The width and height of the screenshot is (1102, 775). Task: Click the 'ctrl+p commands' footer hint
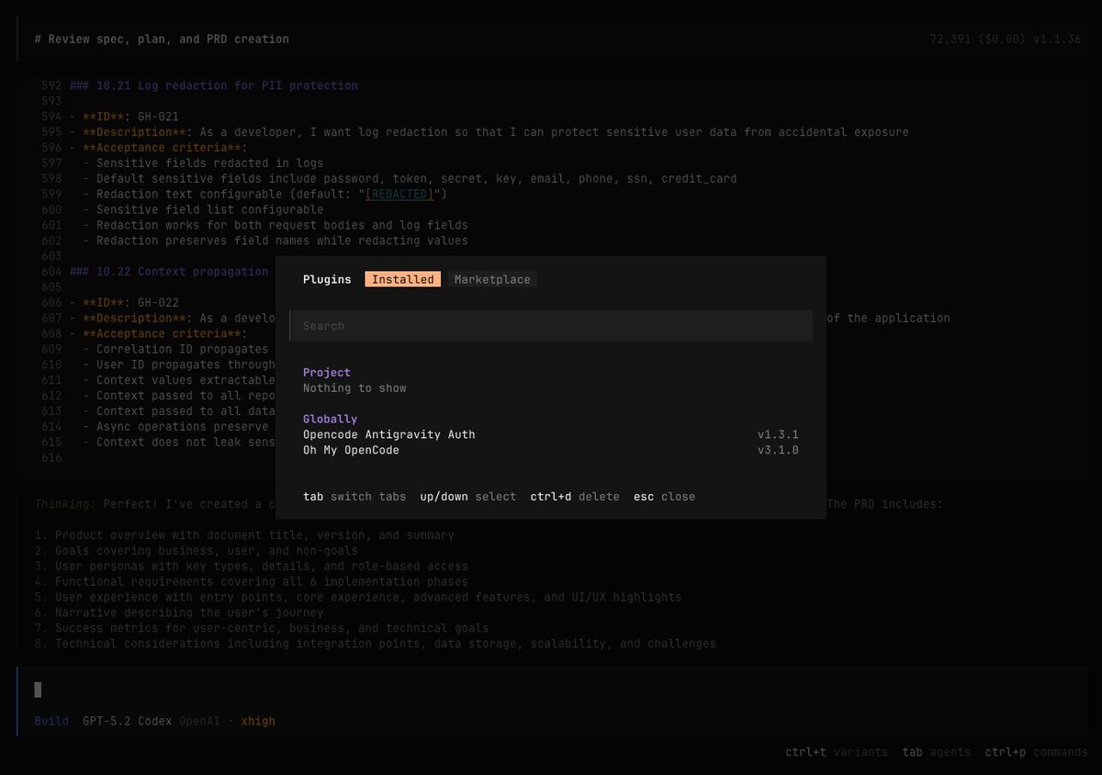pos(1036,752)
